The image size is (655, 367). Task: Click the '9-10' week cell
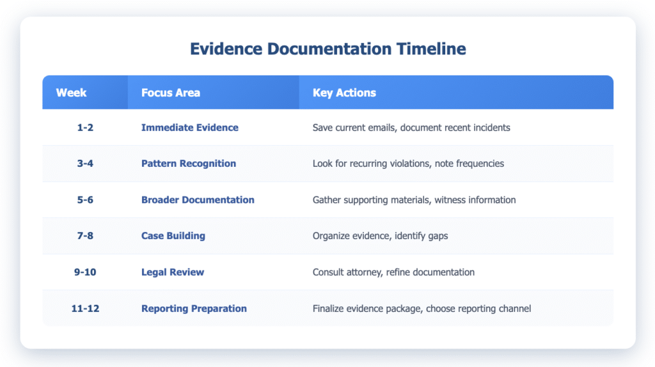click(x=85, y=272)
